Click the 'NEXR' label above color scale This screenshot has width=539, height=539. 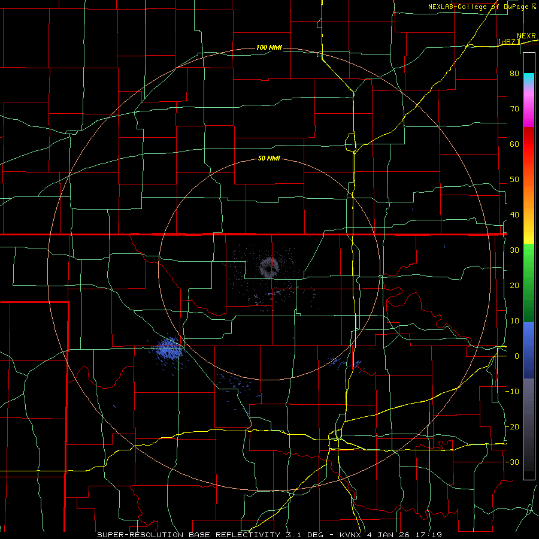pos(526,36)
